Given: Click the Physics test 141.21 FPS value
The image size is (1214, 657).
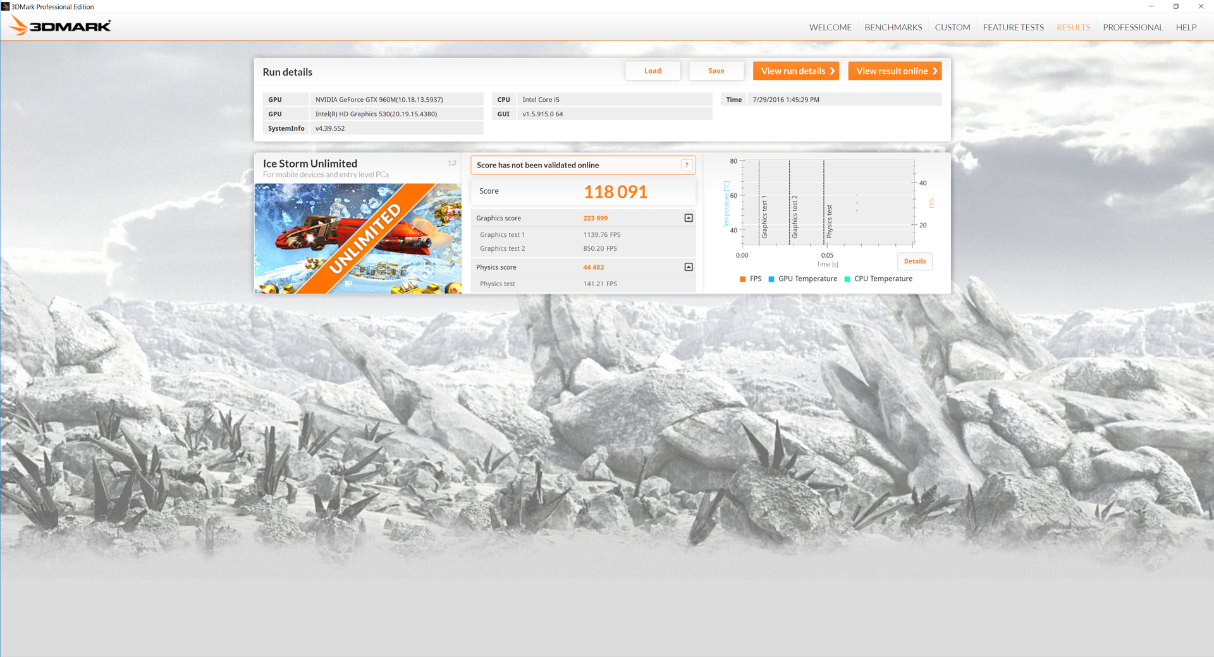Looking at the screenshot, I should click(x=600, y=284).
